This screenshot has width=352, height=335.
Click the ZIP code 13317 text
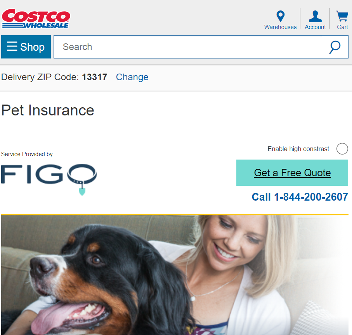95,77
